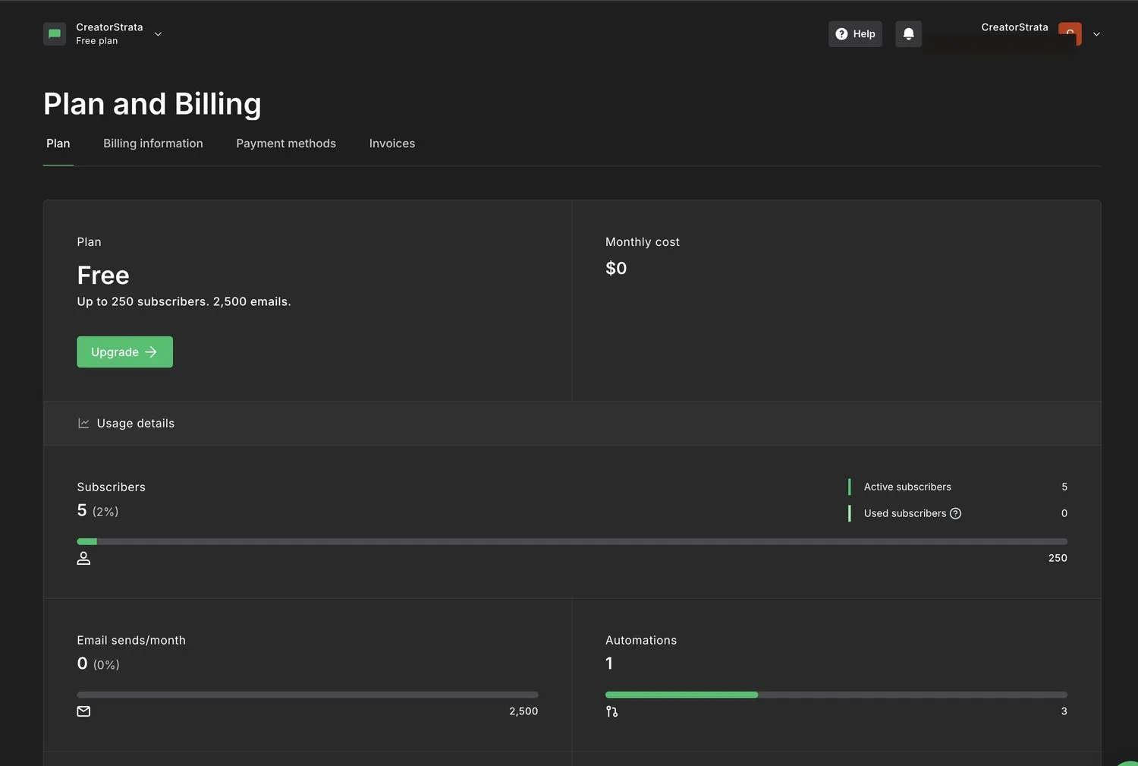The height and width of the screenshot is (766, 1138).
Task: Select the Plan tab
Action: pyautogui.click(x=58, y=143)
